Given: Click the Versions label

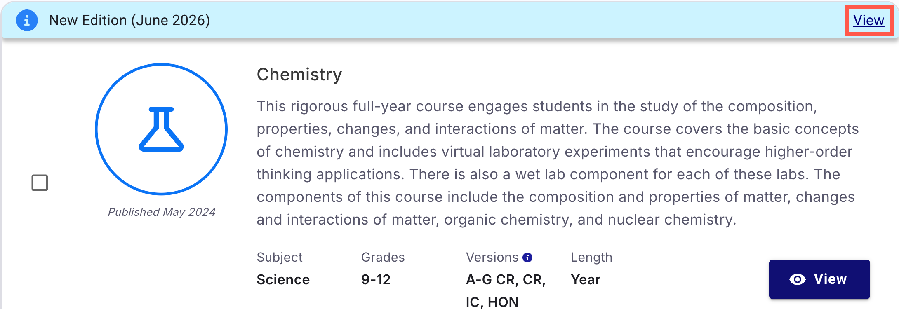Looking at the screenshot, I should 492,257.
